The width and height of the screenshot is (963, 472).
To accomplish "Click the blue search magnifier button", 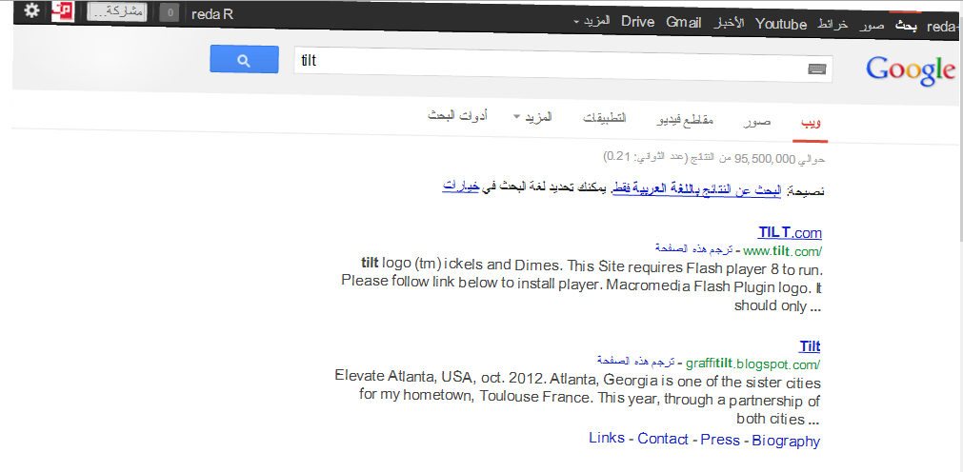I will tap(243, 60).
